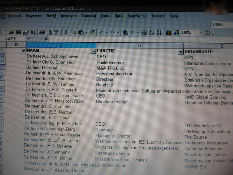Open a file with the folder icon
The width and height of the screenshot is (233, 175).
(x=11, y=32)
